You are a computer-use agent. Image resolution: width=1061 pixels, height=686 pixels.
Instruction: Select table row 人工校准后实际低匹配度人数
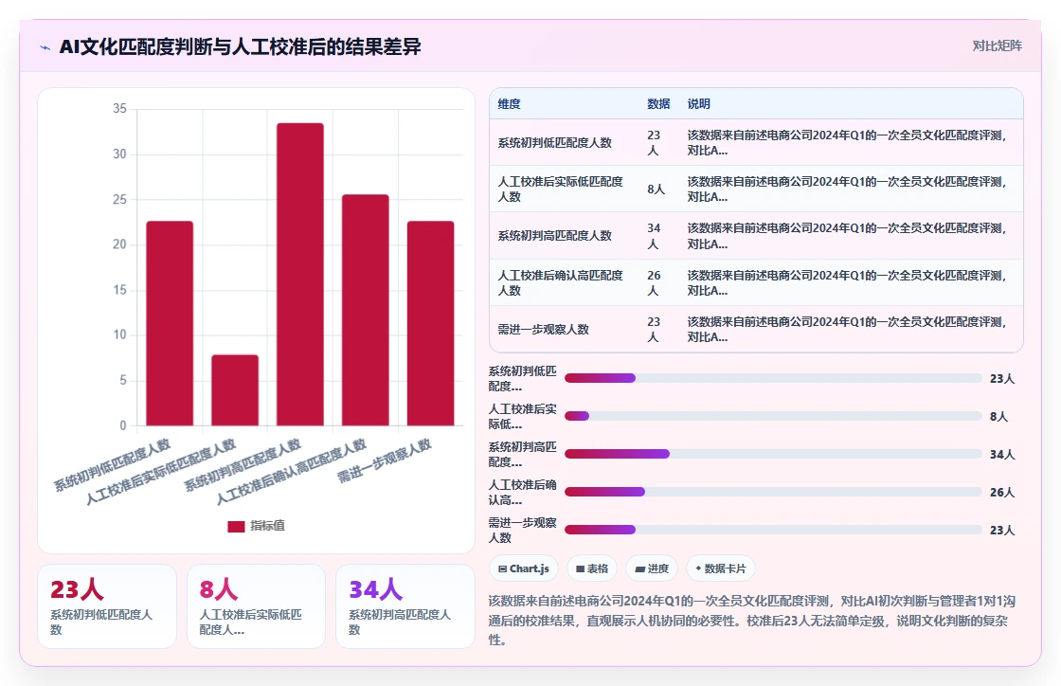[x=756, y=190]
